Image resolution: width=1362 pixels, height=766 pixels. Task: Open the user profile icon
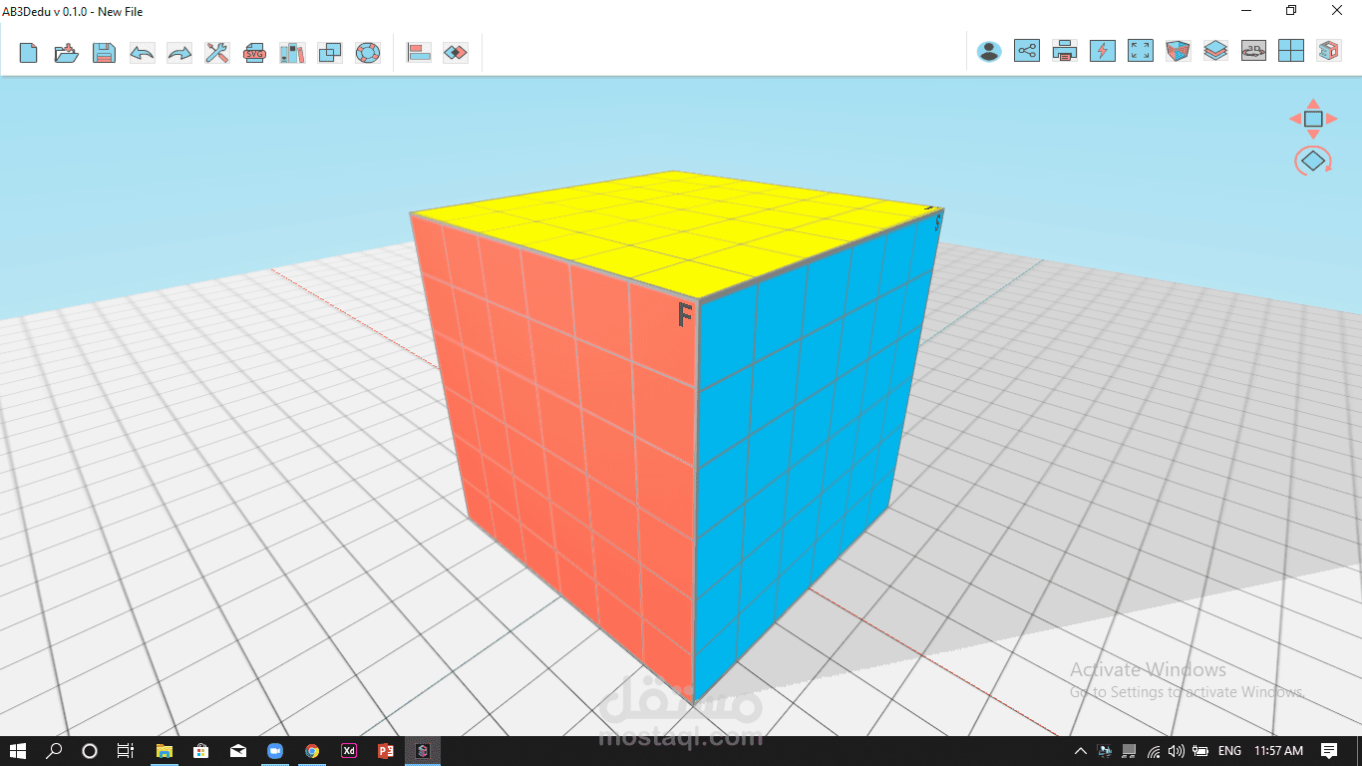[989, 51]
